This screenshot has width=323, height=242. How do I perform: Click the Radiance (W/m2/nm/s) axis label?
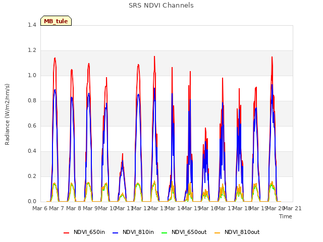(7, 114)
